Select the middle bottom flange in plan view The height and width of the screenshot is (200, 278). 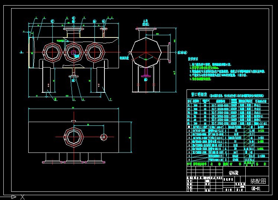pyautogui.click(x=74, y=162)
